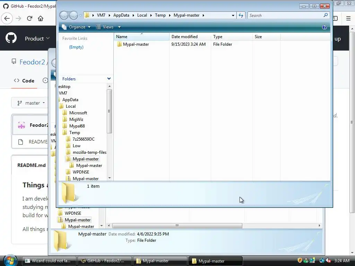Select Temp in the address breadcrumb

(x=160, y=15)
